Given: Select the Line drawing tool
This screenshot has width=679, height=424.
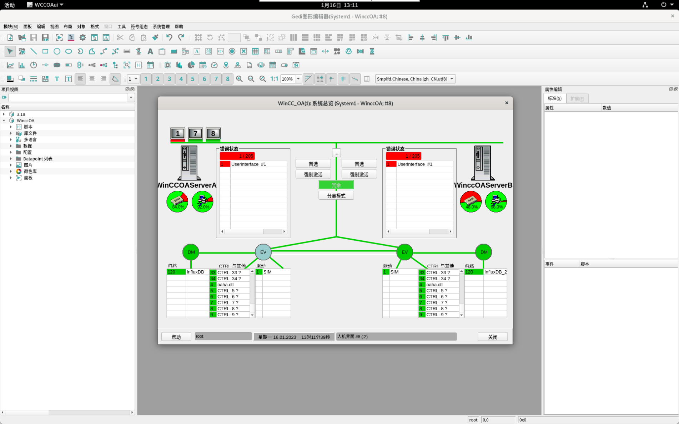Looking at the screenshot, I should [34, 51].
